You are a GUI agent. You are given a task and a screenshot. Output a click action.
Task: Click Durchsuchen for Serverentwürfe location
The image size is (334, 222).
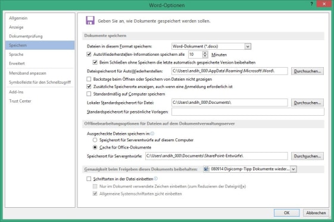click(307, 156)
